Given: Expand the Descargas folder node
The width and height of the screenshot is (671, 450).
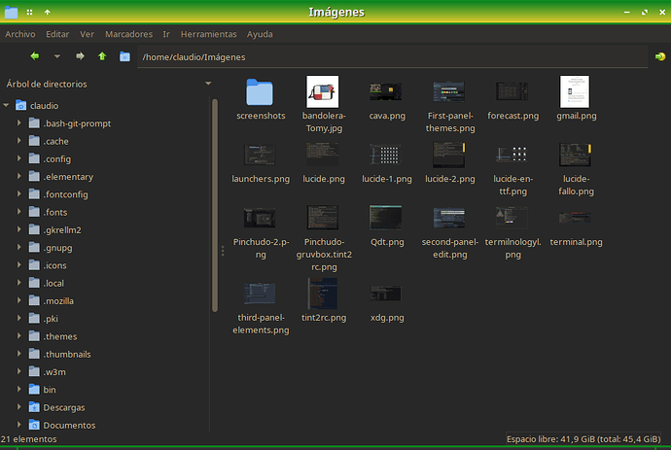Looking at the screenshot, I should [20, 407].
